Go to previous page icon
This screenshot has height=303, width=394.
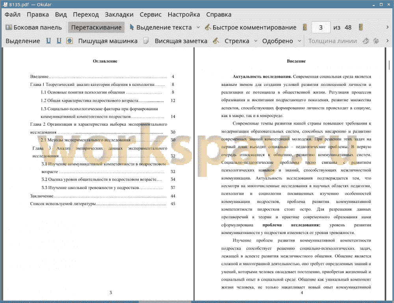305,27
